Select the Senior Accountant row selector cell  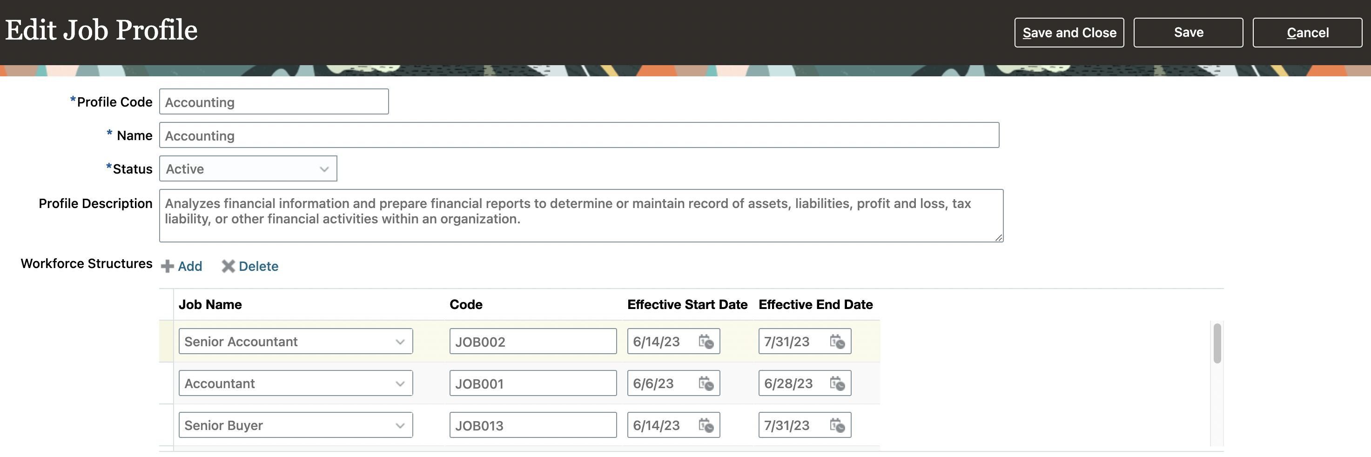click(166, 342)
